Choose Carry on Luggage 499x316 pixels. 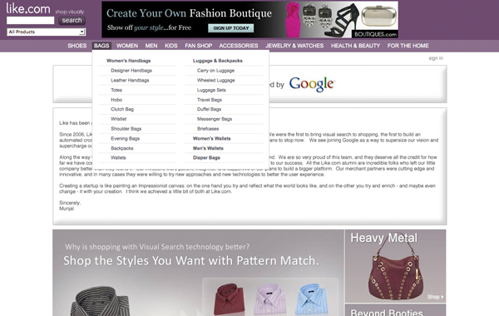click(x=215, y=71)
